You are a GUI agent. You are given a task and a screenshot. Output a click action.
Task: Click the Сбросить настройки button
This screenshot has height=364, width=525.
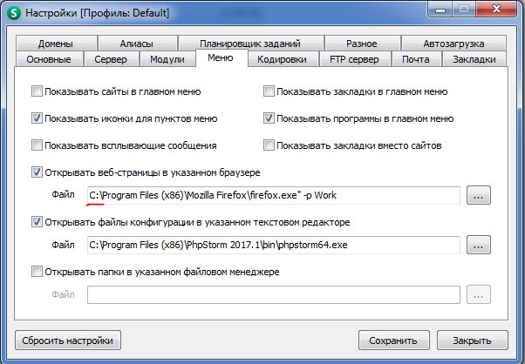67,340
